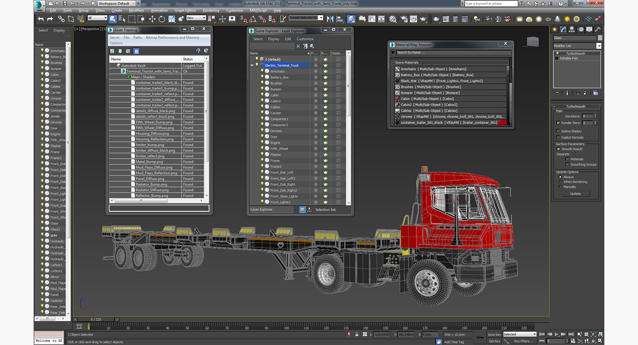Viewport: 638px width, 345px height.
Task: Go to the end frame
Action: click(570, 334)
